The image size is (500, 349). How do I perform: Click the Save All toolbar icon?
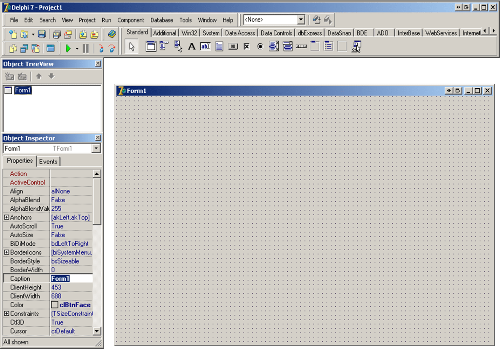(x=57, y=34)
